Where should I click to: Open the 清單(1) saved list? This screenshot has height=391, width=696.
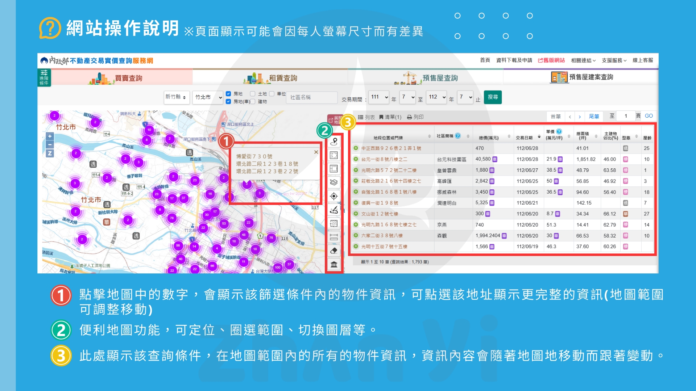pyautogui.click(x=390, y=117)
